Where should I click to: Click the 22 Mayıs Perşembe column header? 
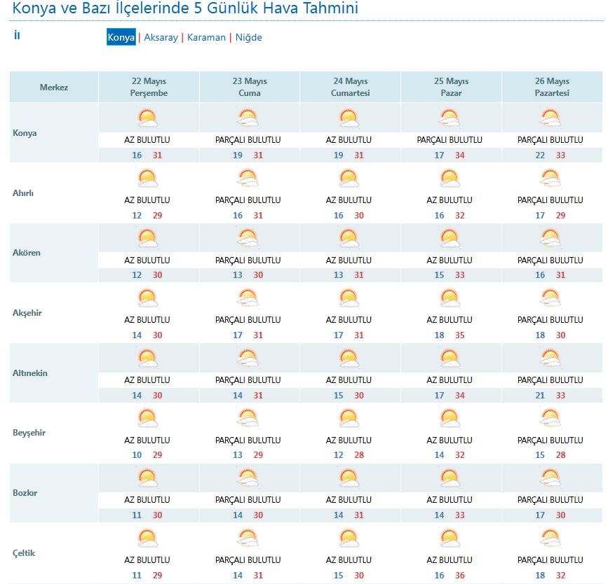[x=149, y=88]
